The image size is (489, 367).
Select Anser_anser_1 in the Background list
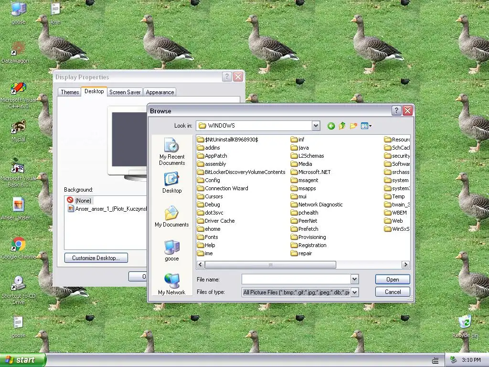click(x=107, y=209)
